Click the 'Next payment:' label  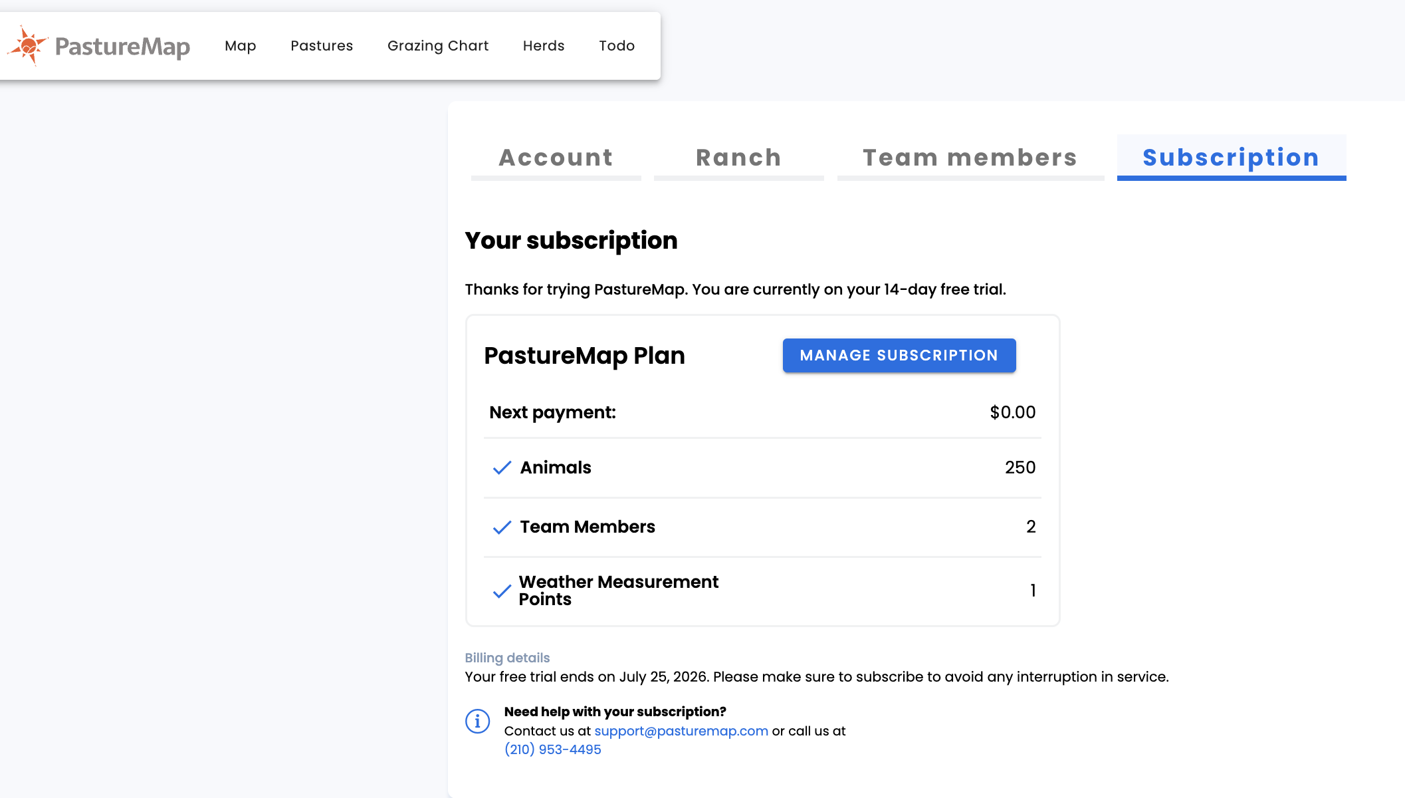coord(553,412)
